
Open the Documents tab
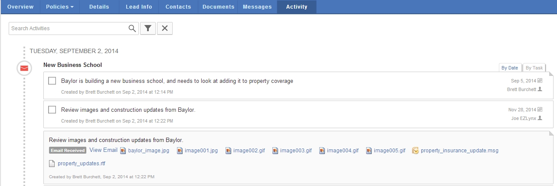coord(218,7)
